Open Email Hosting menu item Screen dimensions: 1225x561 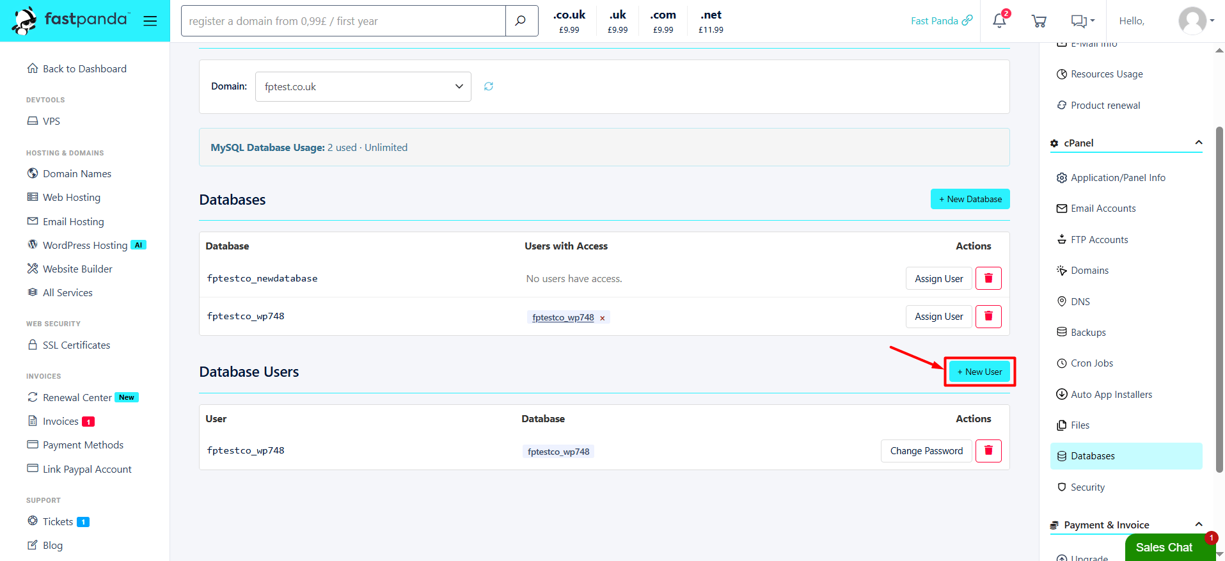pyautogui.click(x=65, y=221)
